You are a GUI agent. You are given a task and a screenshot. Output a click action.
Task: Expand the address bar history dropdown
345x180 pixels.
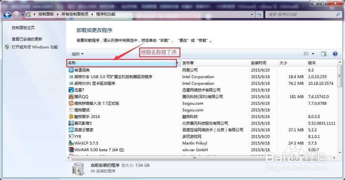(x=252, y=14)
